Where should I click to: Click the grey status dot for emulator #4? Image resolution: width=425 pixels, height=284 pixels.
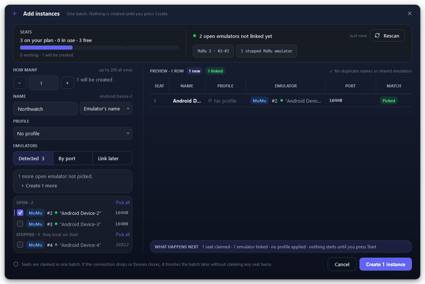point(56,245)
